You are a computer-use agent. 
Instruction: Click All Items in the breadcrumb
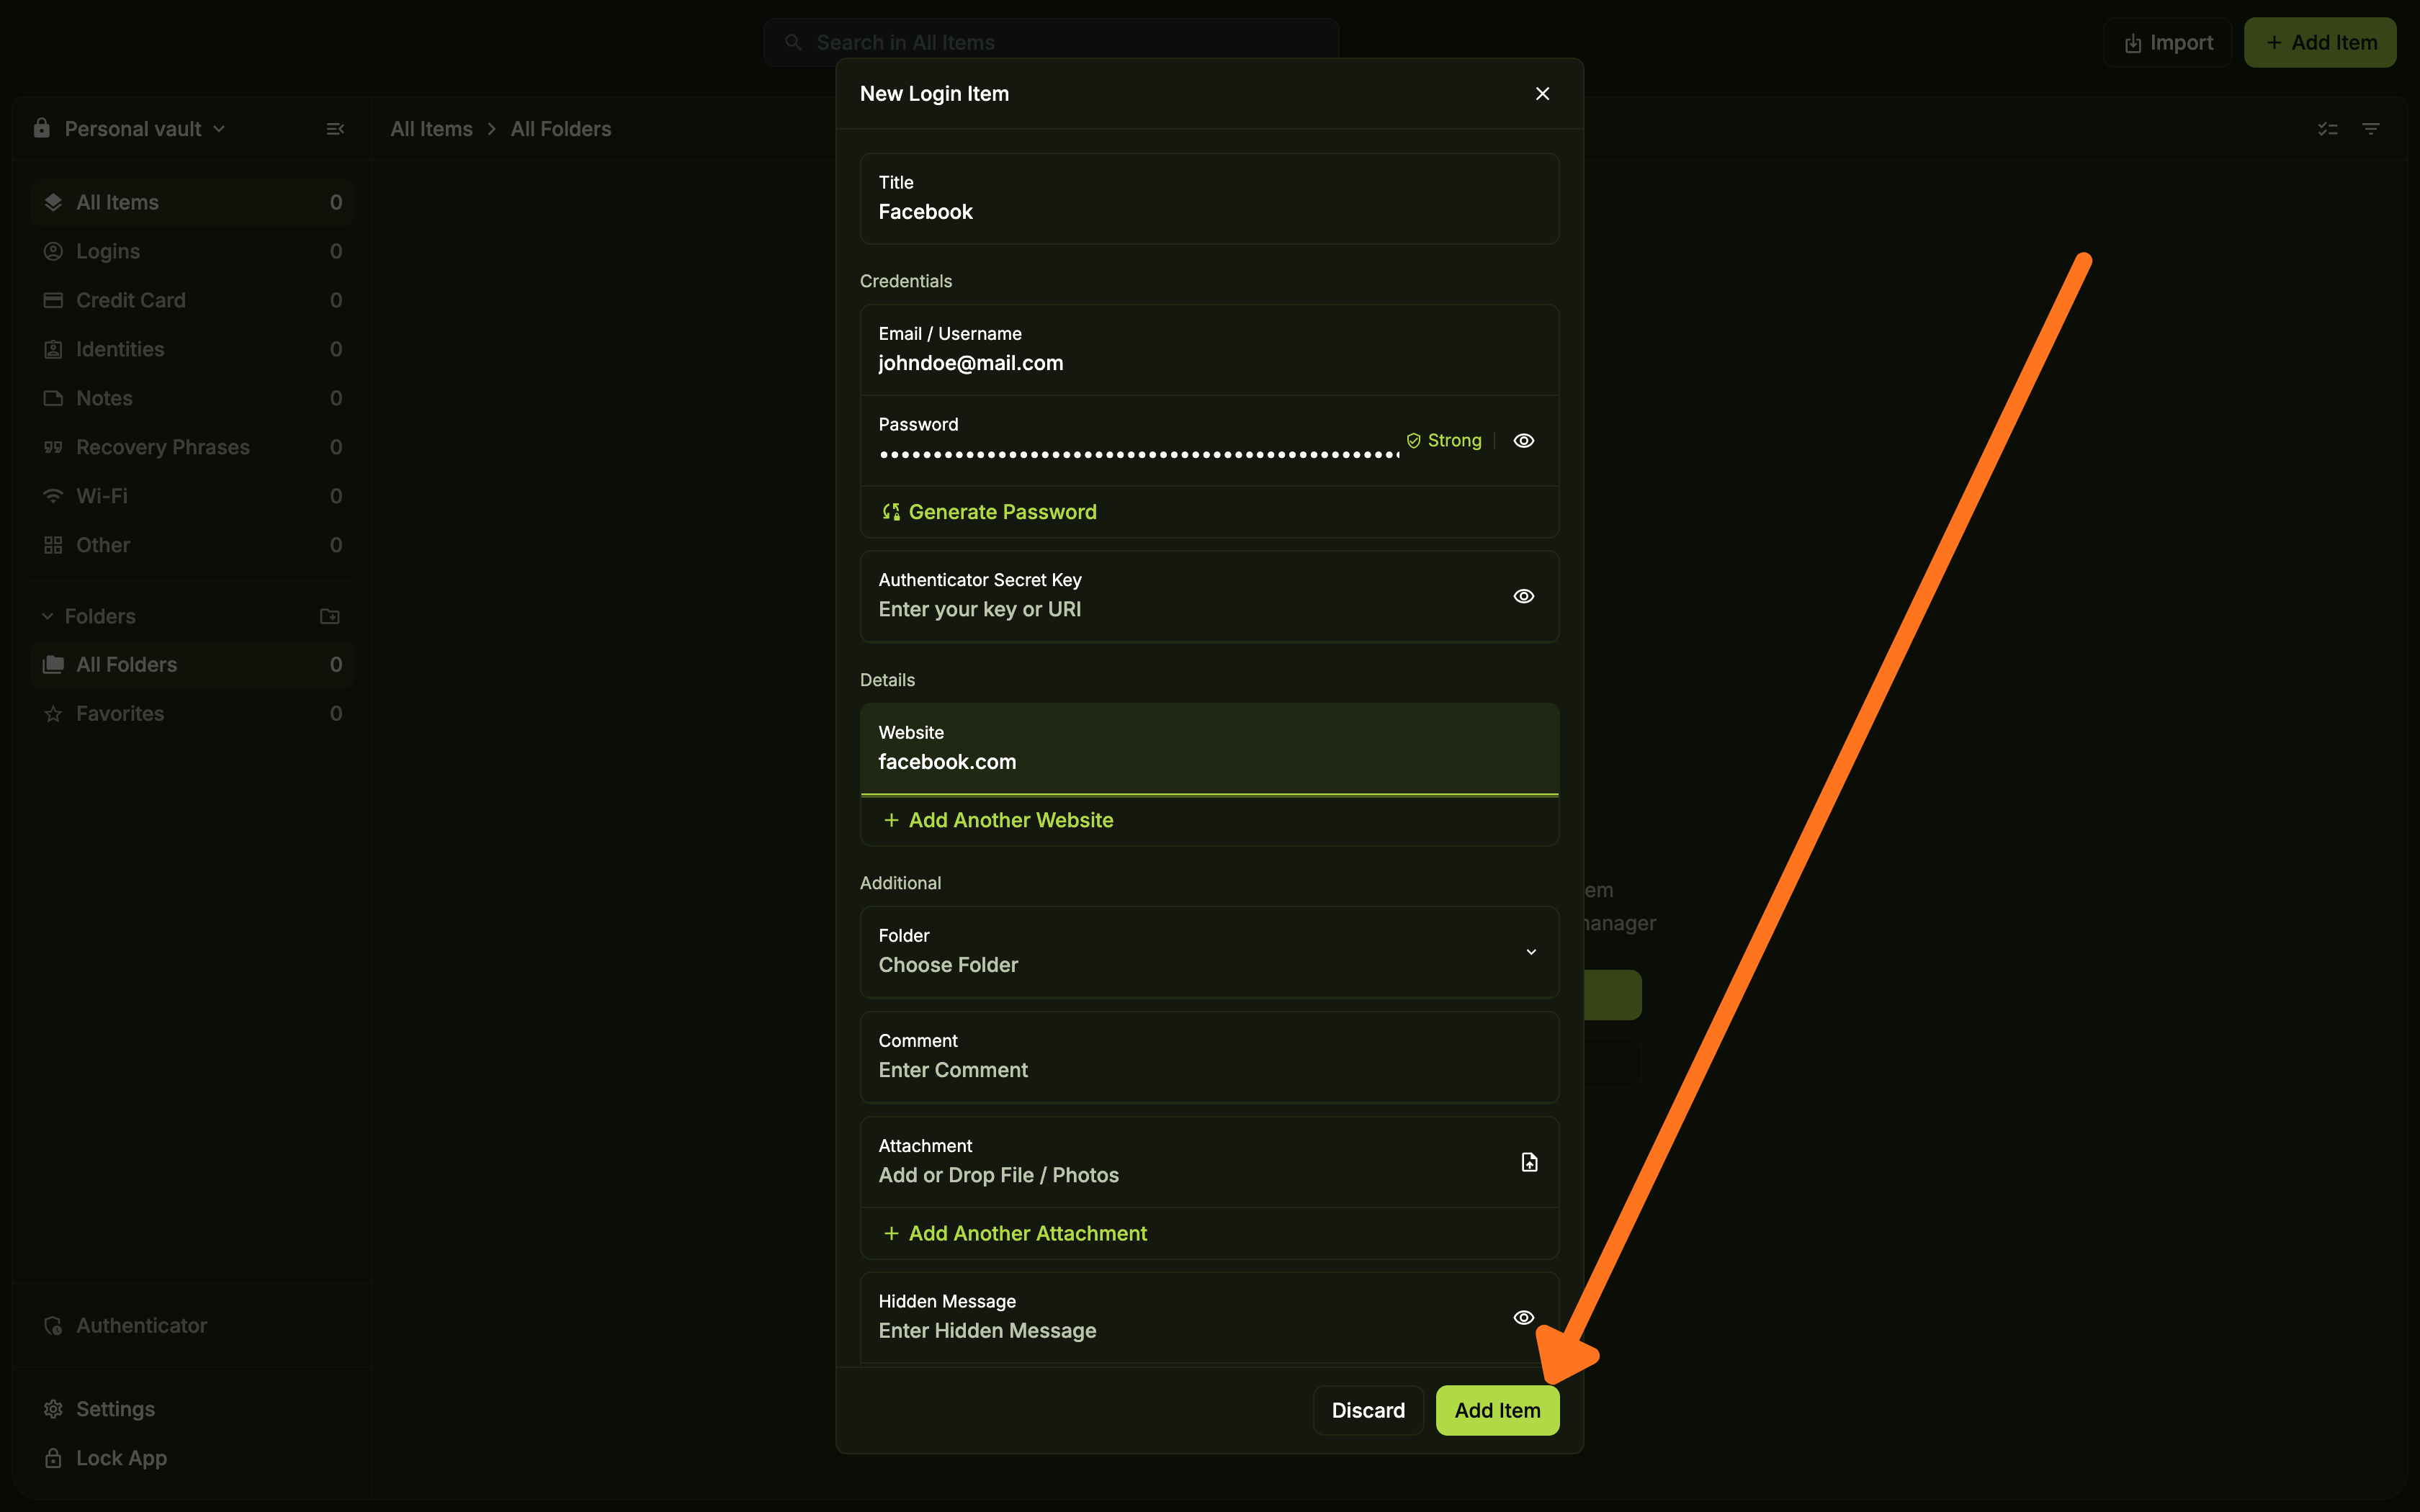pos(431,129)
